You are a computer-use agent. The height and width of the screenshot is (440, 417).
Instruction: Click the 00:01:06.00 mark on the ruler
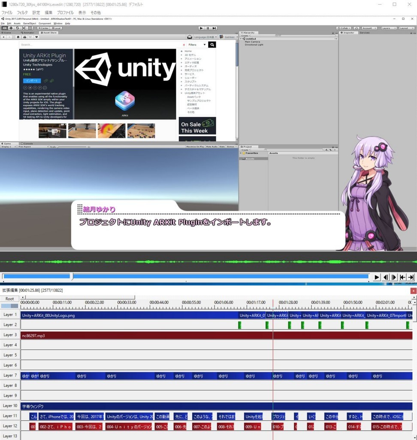pyautogui.click(x=224, y=302)
